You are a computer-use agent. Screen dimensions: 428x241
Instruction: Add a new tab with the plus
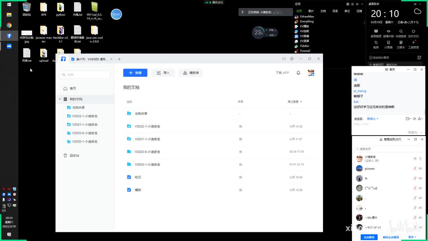[x=119, y=59]
